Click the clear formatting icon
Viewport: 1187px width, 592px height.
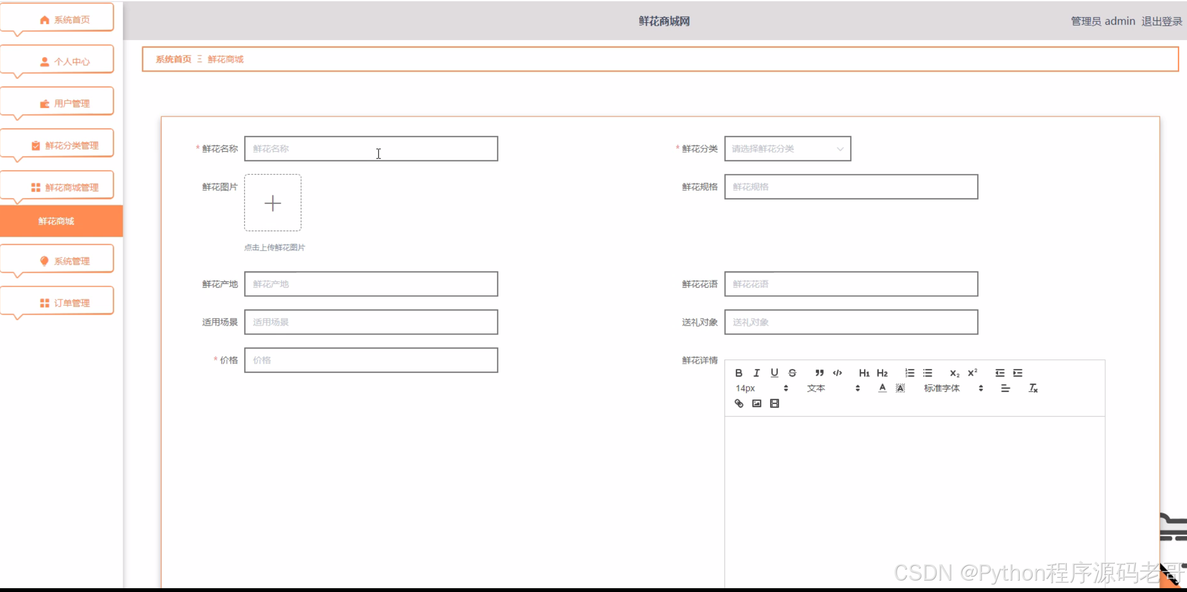[x=1033, y=388]
